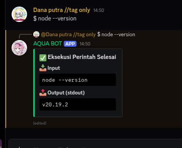Click the small avatar in the reply preview

[36, 34]
